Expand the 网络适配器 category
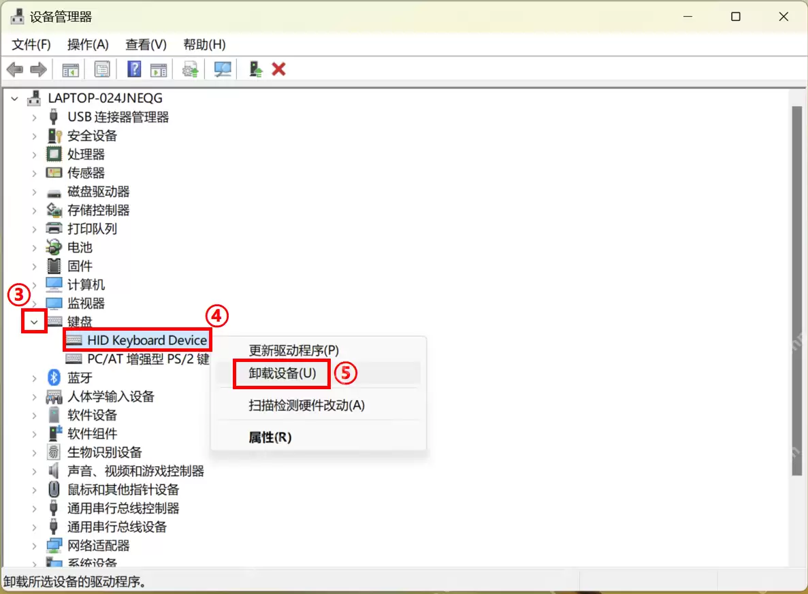This screenshot has height=594, width=808. (x=34, y=546)
